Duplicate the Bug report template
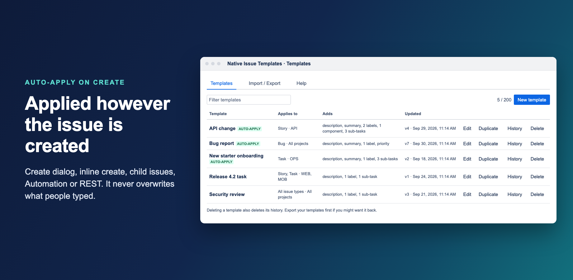Viewport: 573px width, 280px height. 488,144
